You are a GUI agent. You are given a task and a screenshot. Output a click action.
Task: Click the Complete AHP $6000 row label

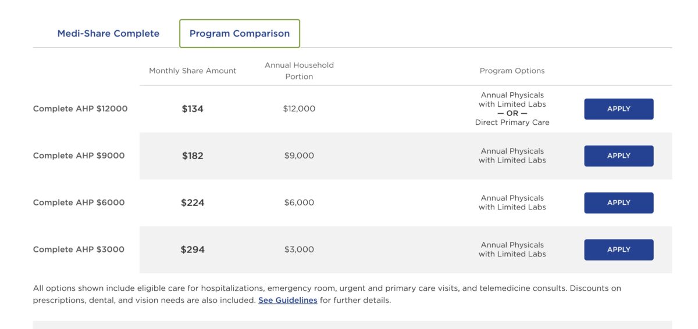(79, 203)
